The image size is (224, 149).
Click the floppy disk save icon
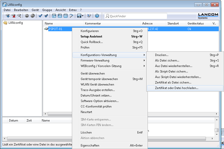[79, 16]
